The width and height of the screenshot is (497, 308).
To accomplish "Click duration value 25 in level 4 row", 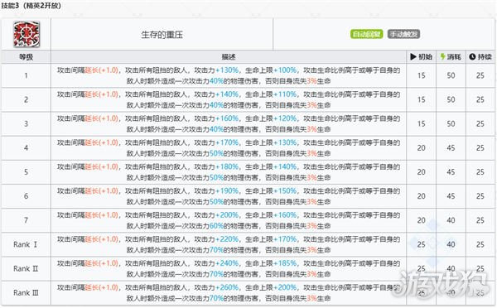I will pyautogui.click(x=480, y=148).
